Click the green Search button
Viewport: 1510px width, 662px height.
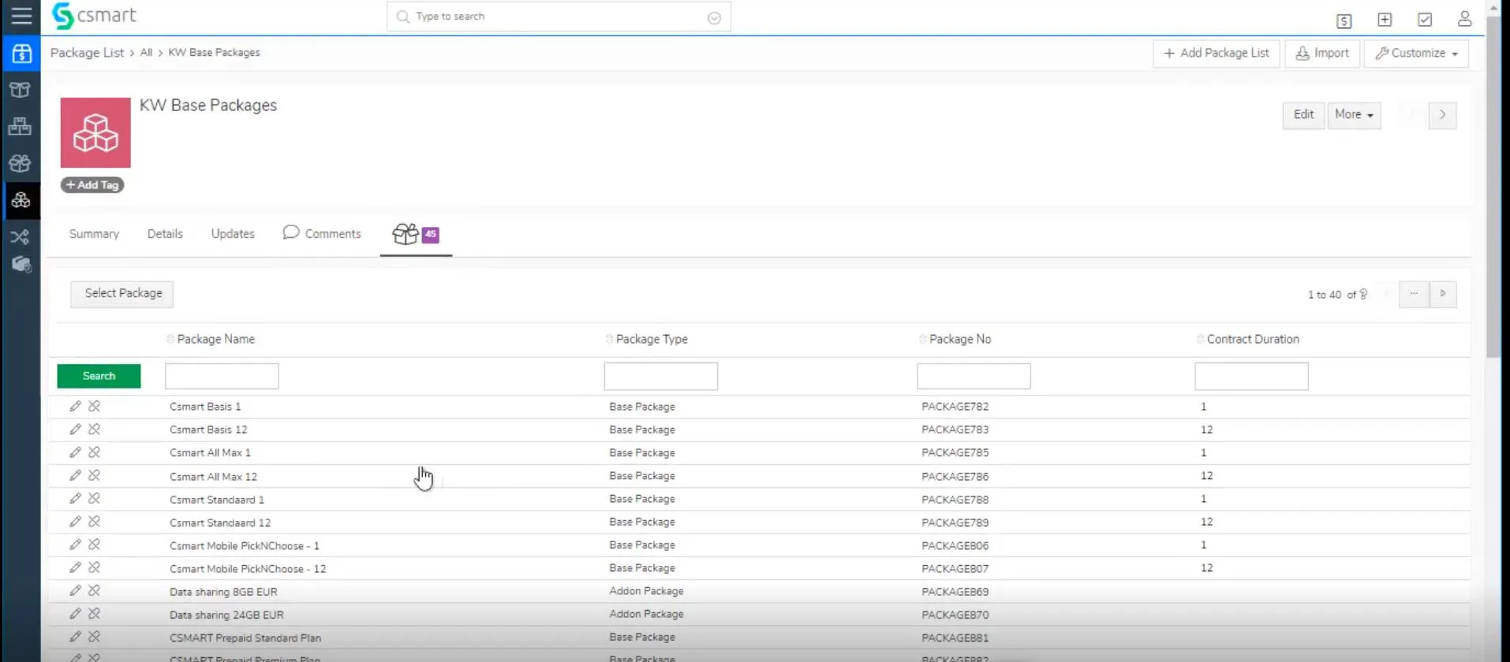click(99, 376)
